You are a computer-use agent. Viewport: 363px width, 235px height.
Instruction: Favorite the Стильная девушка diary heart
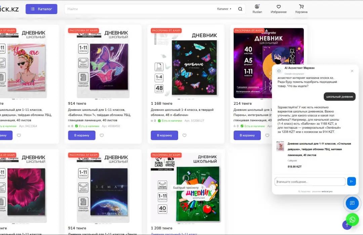(x=19, y=135)
